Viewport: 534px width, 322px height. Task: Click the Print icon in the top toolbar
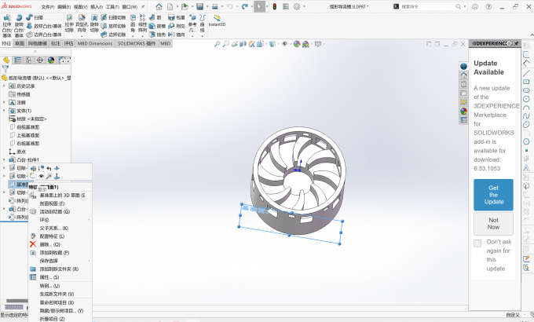[x=215, y=6]
